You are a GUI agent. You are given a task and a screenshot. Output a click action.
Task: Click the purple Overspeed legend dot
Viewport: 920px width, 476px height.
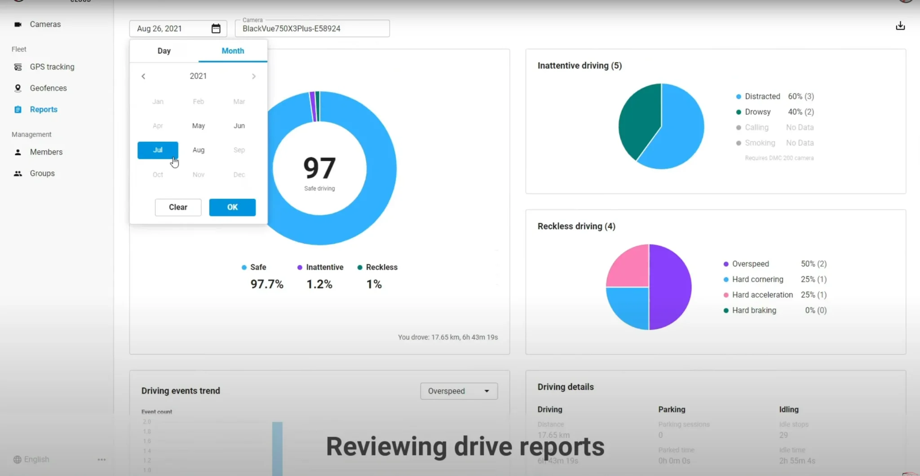click(726, 264)
